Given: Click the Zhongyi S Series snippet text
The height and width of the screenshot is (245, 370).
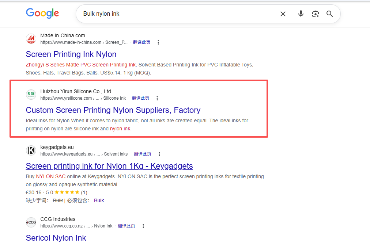Looking at the screenshot, I should [x=81, y=65].
